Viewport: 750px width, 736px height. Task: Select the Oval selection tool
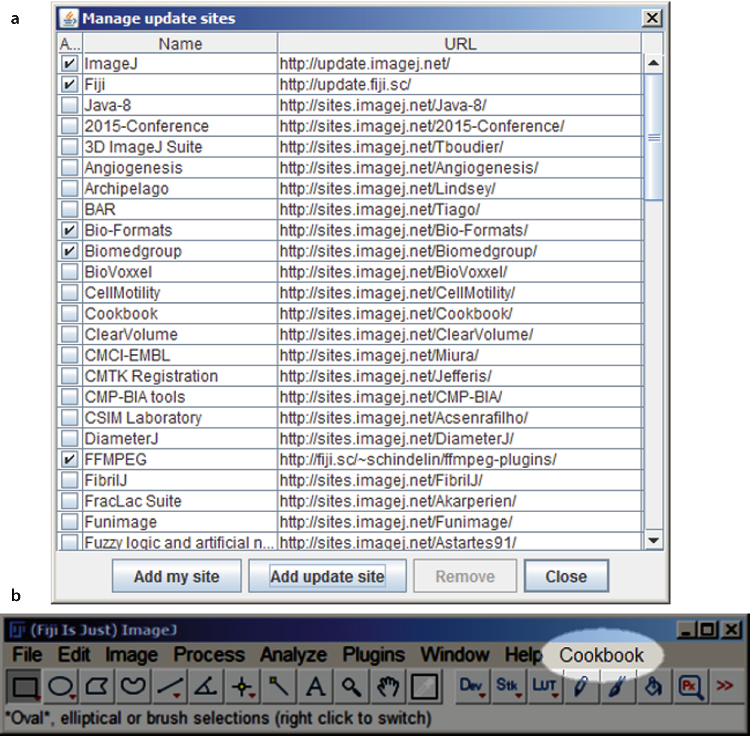pos(61,686)
